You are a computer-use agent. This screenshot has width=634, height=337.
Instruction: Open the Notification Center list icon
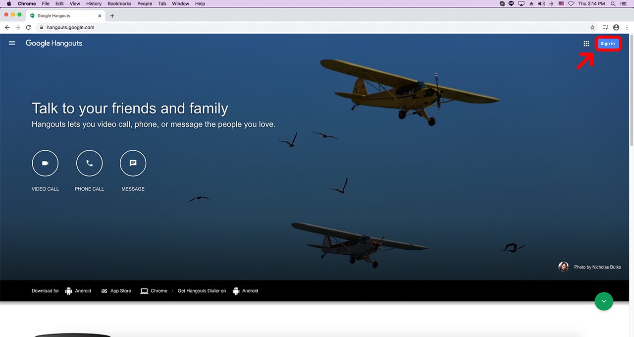click(623, 3)
